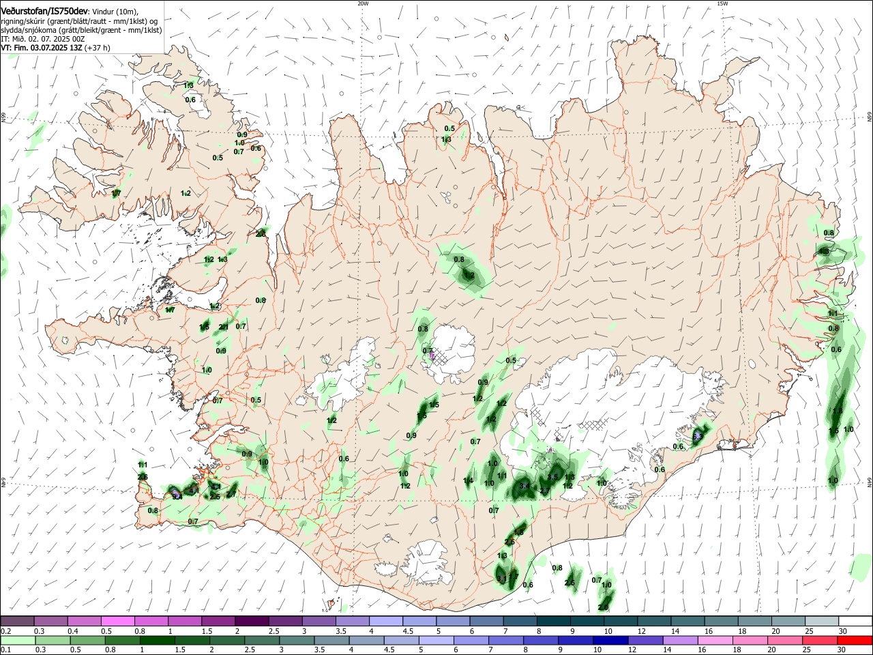Pick the upper legend swatch between 3.5 and 4

point(352,621)
